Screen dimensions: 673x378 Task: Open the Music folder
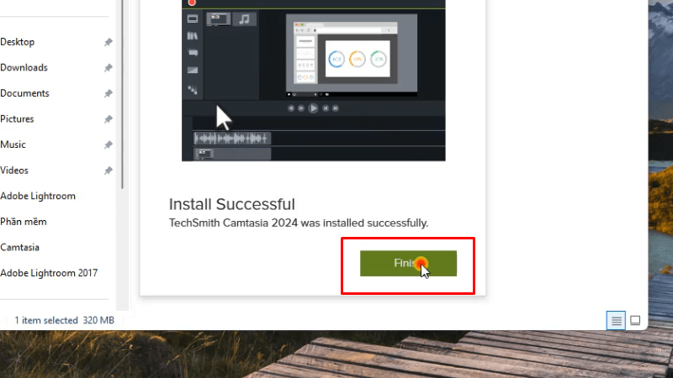(x=13, y=144)
